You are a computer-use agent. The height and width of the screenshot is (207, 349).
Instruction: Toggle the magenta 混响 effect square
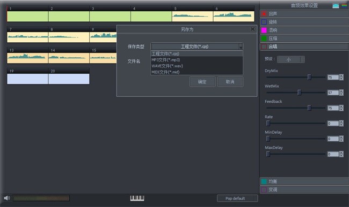[x=264, y=30]
